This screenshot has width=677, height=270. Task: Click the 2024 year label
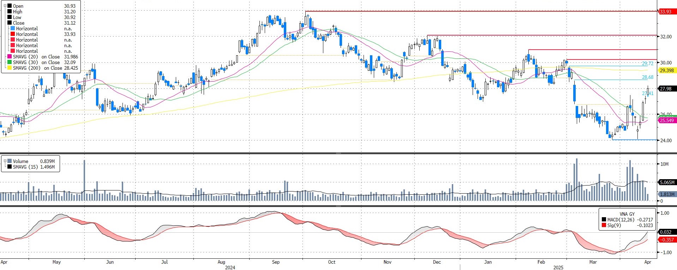[x=230, y=268]
